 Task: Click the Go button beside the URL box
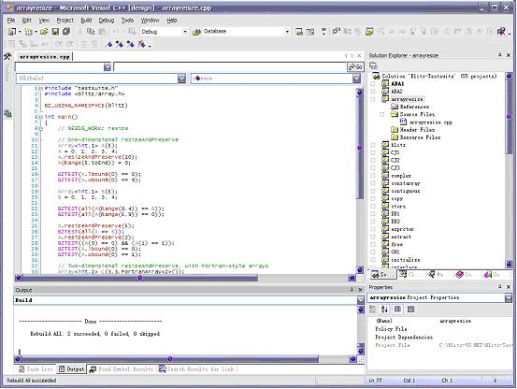tap(356, 67)
